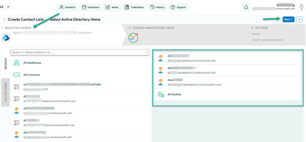The image size is (306, 142).
Task: Click contact card icon beside c547afd entry
Action: (17, 87)
